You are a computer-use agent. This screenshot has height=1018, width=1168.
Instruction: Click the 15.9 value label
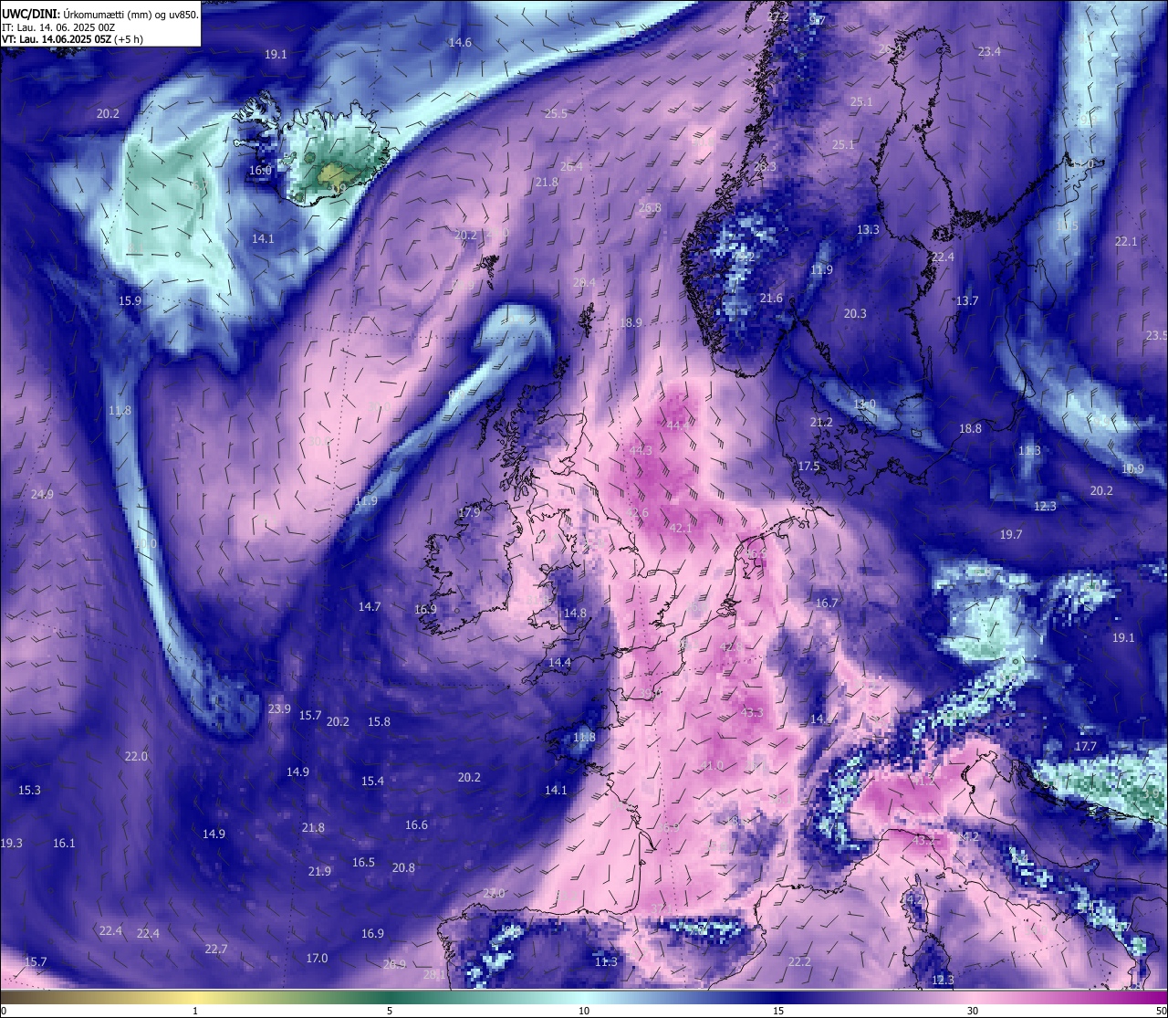(130, 300)
